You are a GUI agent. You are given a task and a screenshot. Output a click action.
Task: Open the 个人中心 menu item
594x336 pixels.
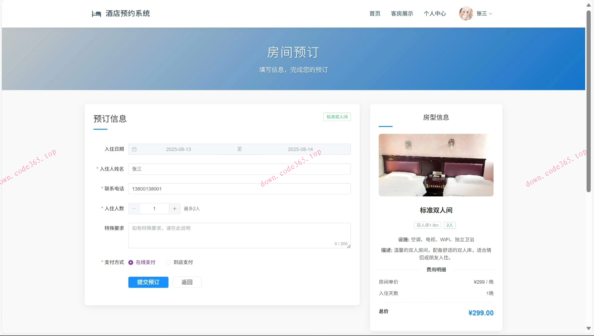(435, 14)
